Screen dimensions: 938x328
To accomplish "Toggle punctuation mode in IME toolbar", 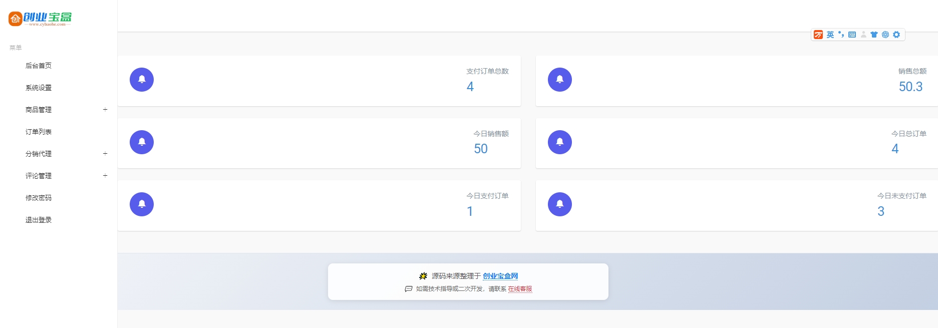I will pyautogui.click(x=841, y=35).
